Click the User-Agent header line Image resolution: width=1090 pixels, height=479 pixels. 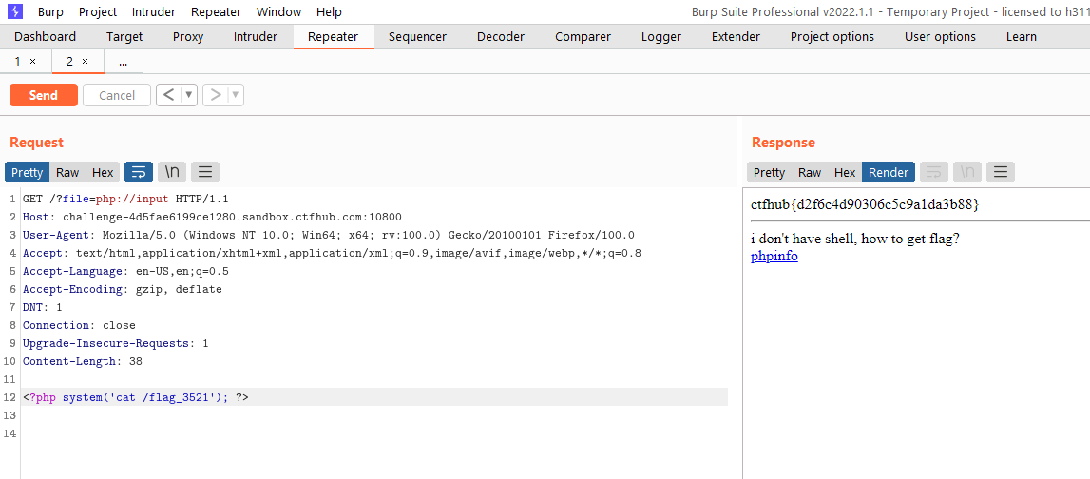tap(329, 235)
